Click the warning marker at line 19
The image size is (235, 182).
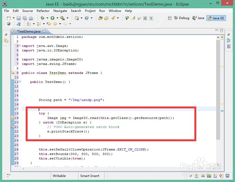tap(13, 118)
